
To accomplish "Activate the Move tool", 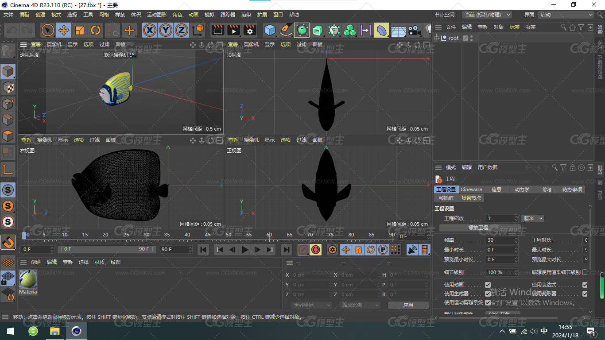I will pos(64,30).
